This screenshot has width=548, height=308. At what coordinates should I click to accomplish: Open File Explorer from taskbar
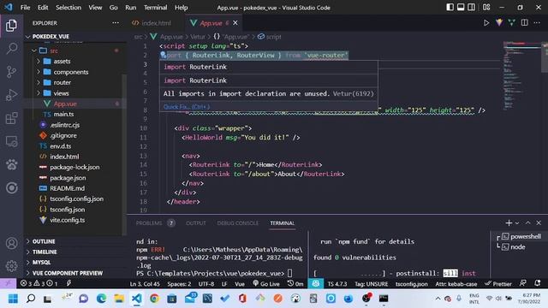click(119, 299)
